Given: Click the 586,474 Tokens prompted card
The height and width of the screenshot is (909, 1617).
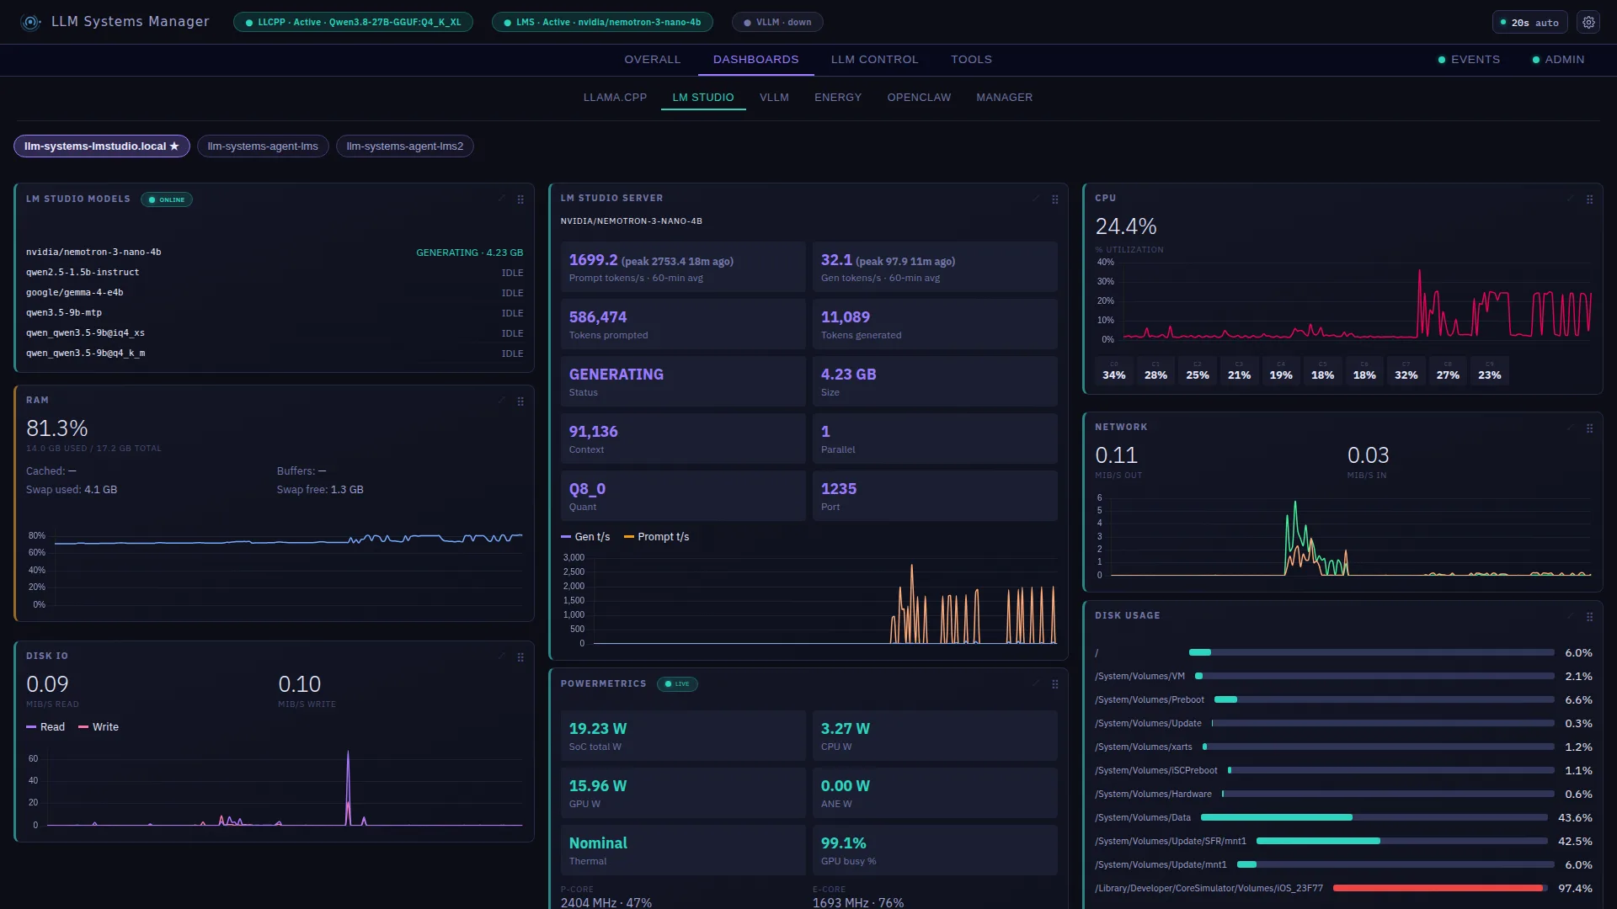Looking at the screenshot, I should click(683, 324).
